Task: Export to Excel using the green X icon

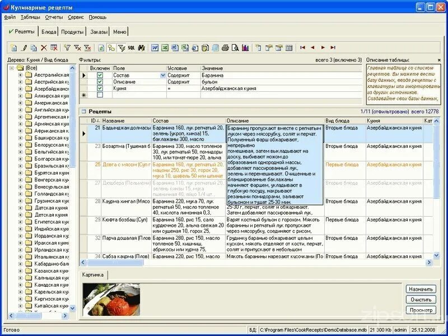Action: [x=165, y=48]
